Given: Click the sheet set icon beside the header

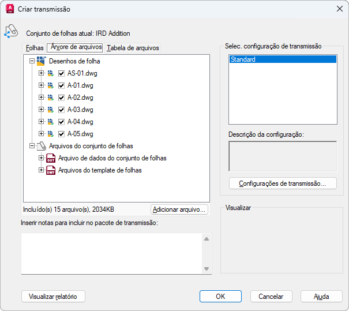Looking at the screenshot, I should tap(12, 32).
